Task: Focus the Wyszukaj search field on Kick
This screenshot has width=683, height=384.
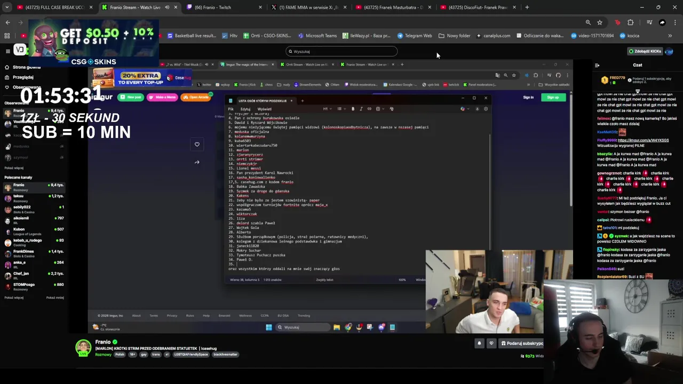Action: [x=341, y=51]
